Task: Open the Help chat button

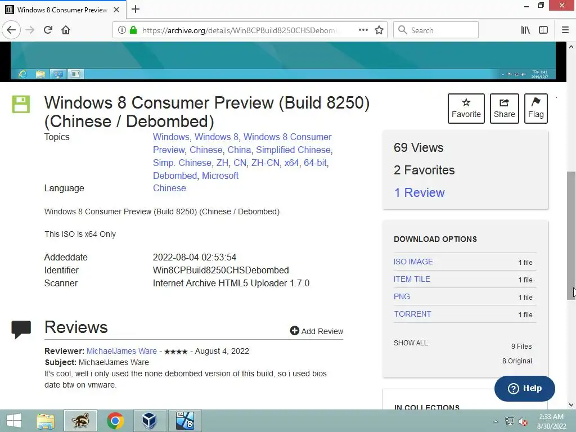Action: pos(525,388)
